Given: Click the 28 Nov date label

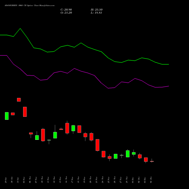Looking at the screenshot, I should 127,180.
